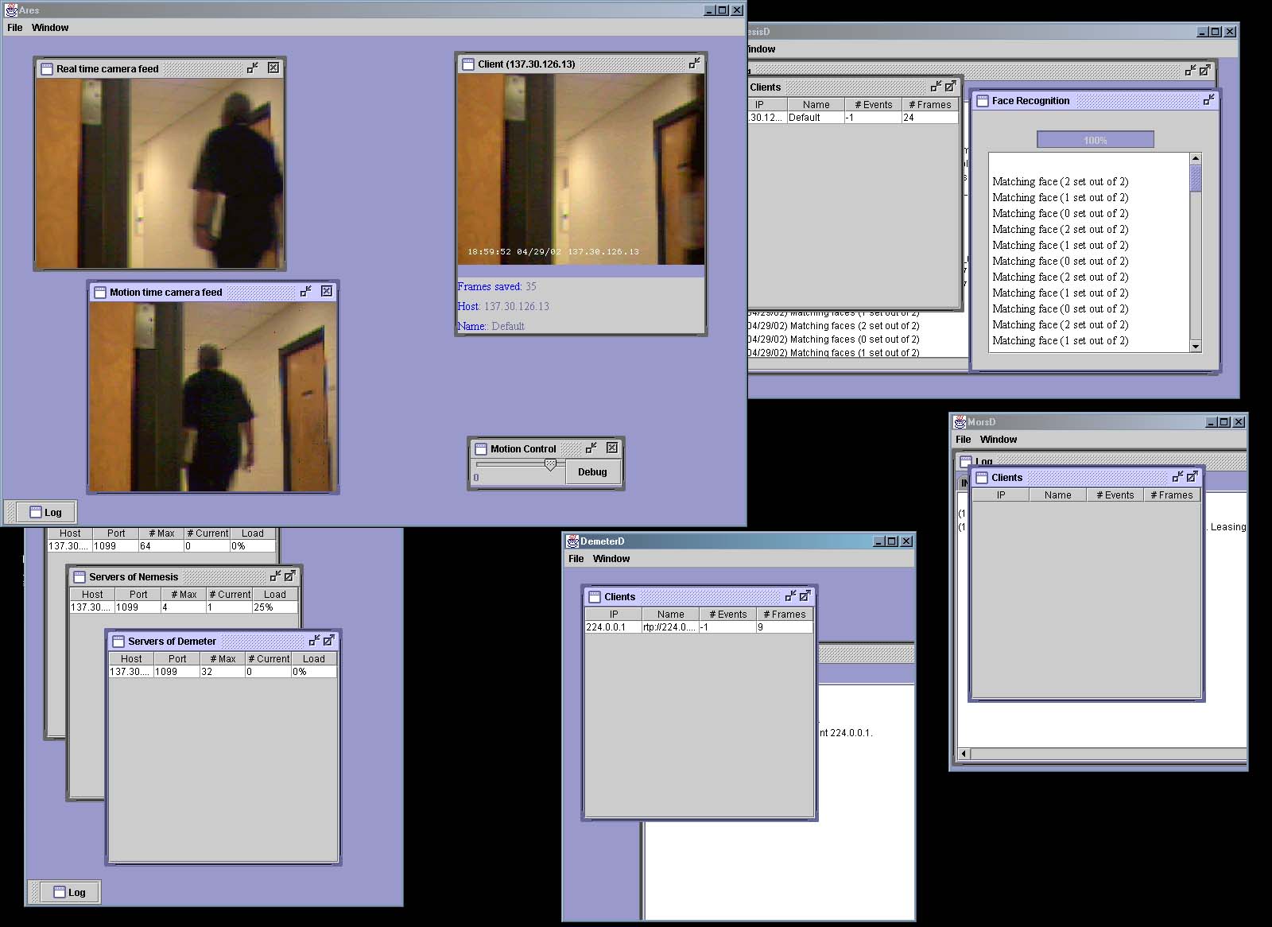Click the scroll down arrow in Face Recognition list
Screen dimensions: 1272x927
(1196, 347)
